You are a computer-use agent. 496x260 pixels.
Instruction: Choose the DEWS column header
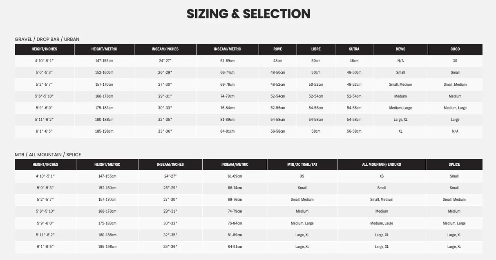(400, 49)
